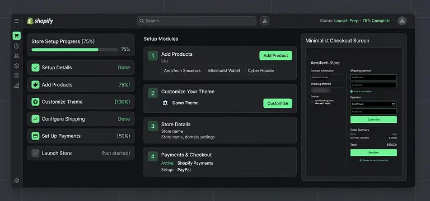Click the Dawn Theme icon
Image resolution: width=430 pixels, height=201 pixels.
click(x=165, y=103)
